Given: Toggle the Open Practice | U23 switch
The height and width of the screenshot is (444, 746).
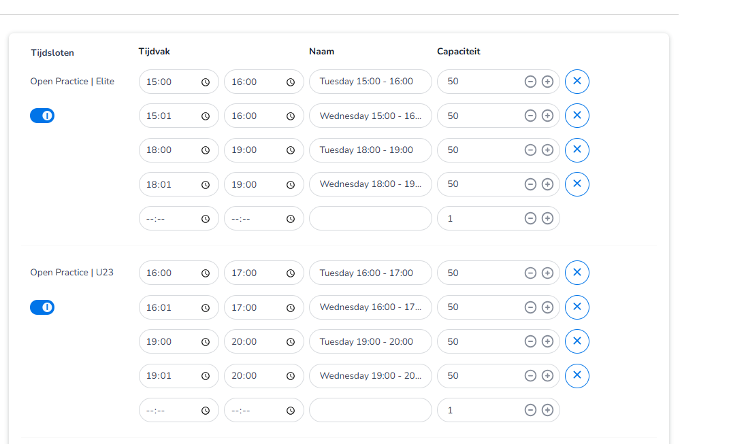Looking at the screenshot, I should point(42,307).
